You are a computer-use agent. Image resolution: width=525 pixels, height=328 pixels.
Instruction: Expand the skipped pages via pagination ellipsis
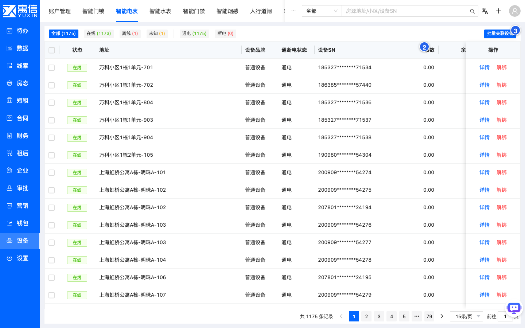coord(417,316)
